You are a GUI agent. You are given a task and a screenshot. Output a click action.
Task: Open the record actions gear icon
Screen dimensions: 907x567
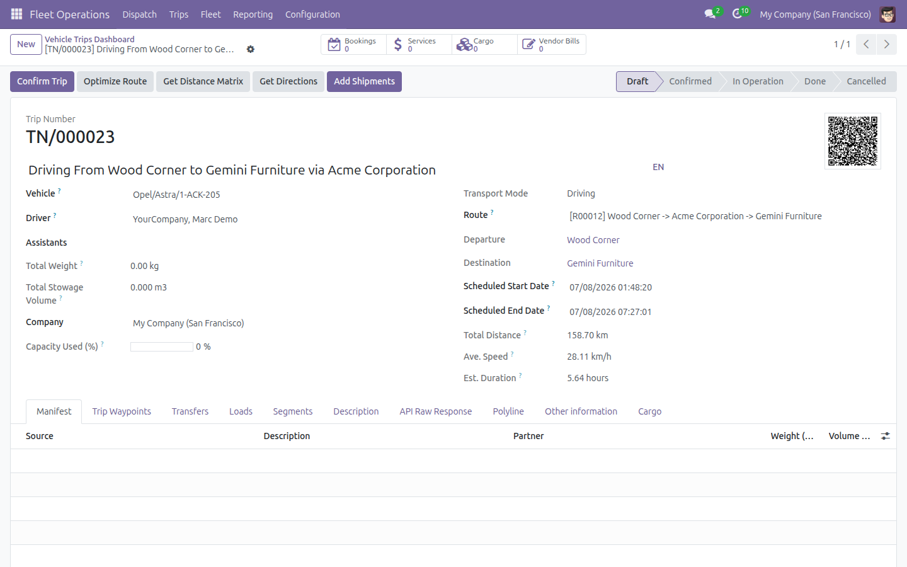click(x=251, y=49)
